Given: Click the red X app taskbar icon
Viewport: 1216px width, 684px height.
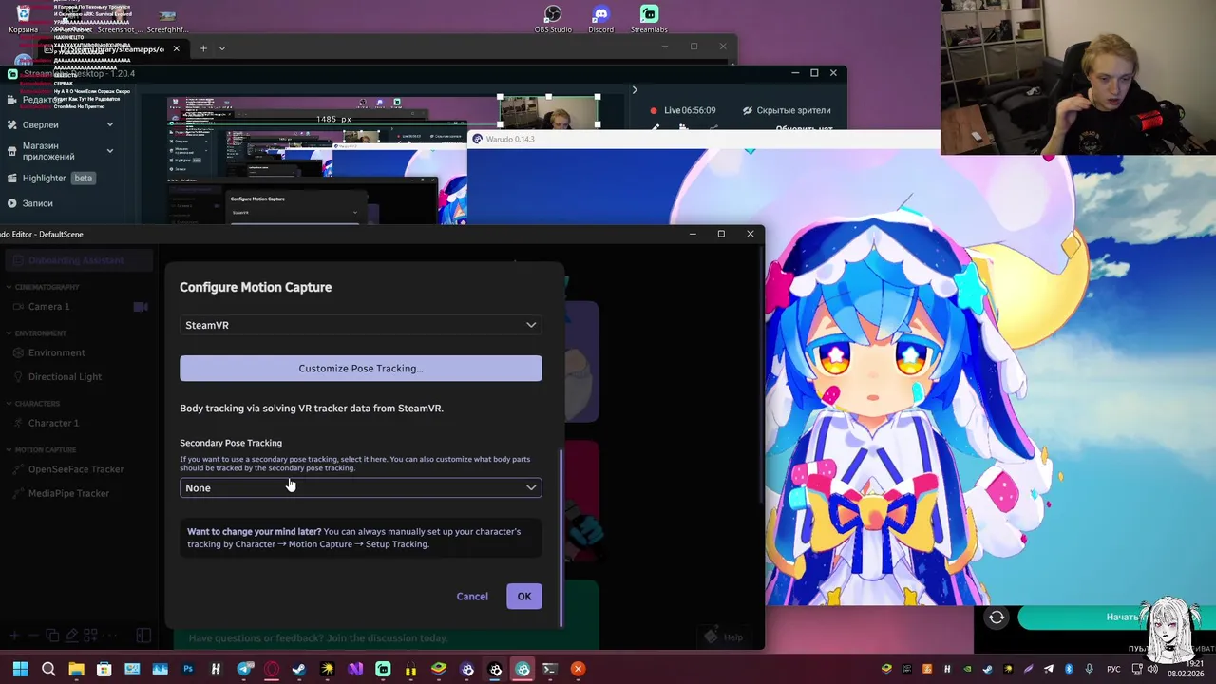Looking at the screenshot, I should coord(578,669).
